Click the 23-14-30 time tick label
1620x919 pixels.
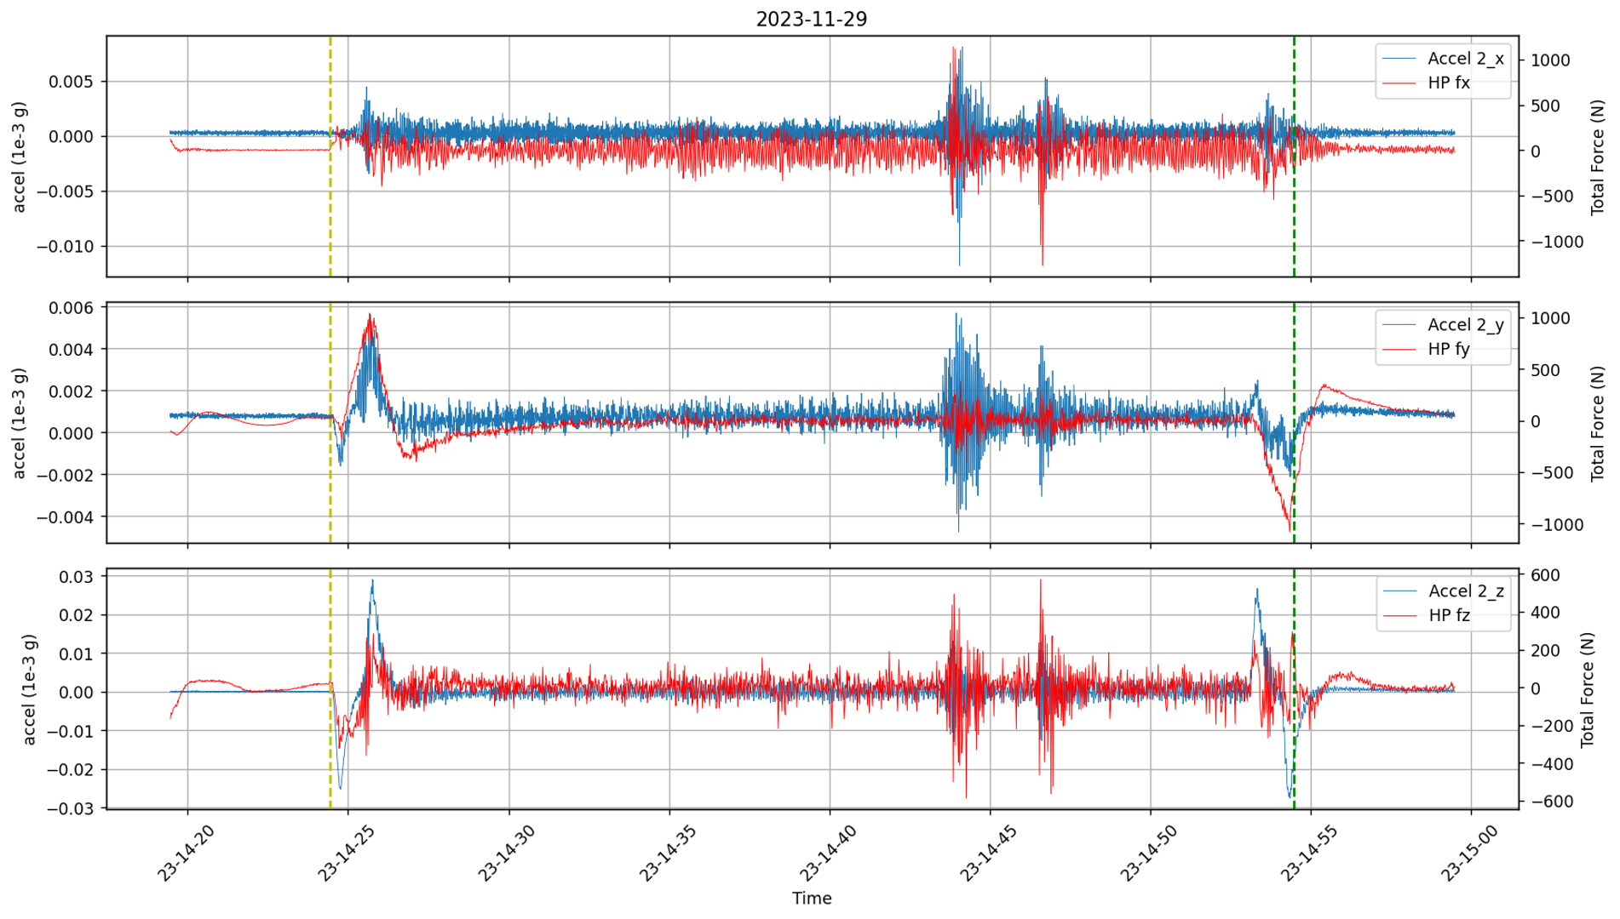point(507,853)
